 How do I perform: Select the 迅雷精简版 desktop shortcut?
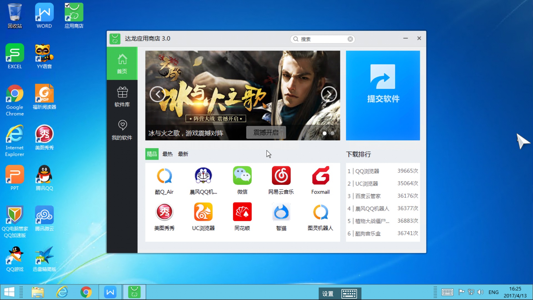[x=44, y=259]
